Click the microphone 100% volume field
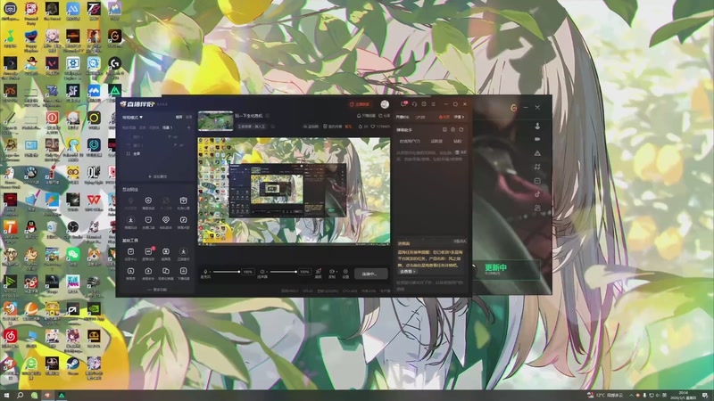714x401 pixels. (247, 272)
